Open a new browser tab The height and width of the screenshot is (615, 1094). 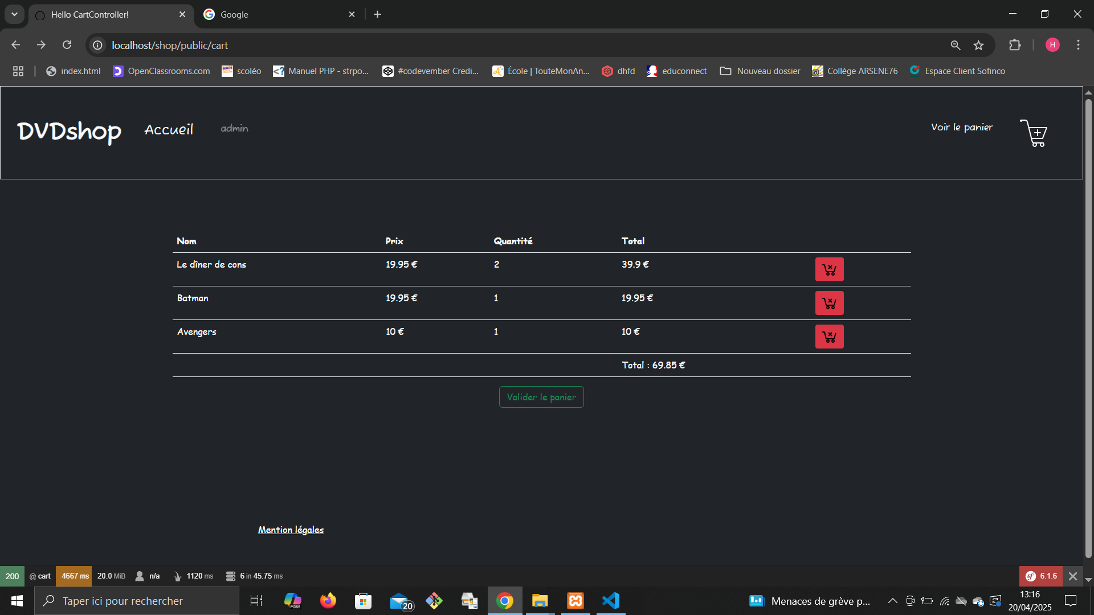point(377,14)
